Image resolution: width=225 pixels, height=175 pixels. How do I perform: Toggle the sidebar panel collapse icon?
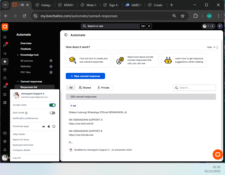pyautogui.click(x=66, y=35)
